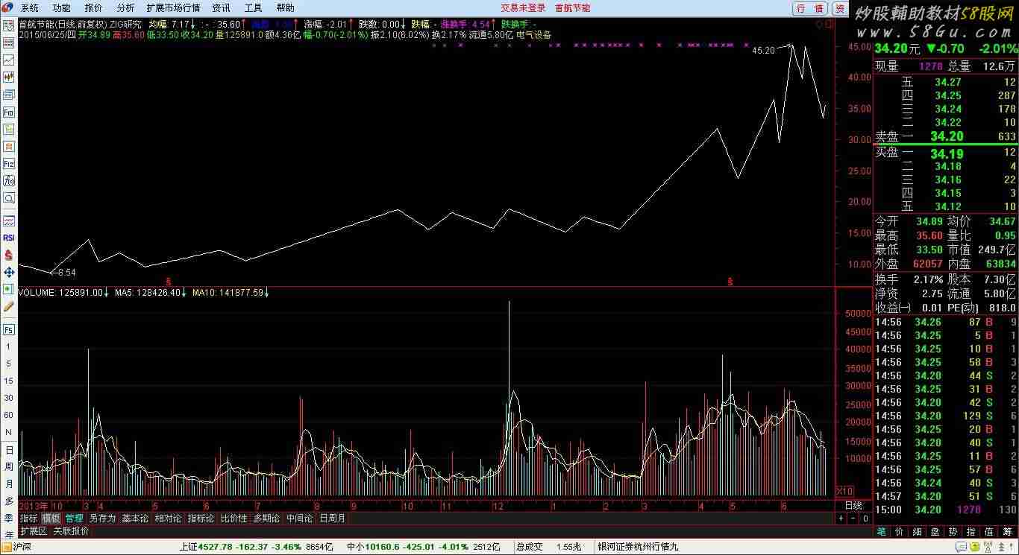The height and width of the screenshot is (555, 1019).
Task: Open the 关联报价 tab
Action: tap(71, 531)
